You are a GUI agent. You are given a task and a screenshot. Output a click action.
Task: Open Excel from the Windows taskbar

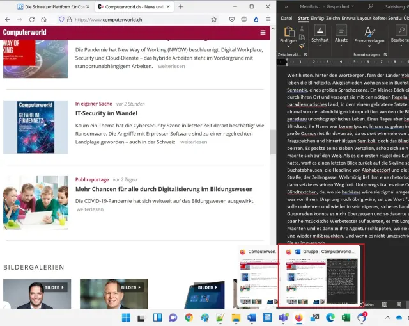pyautogui.click(x=346, y=317)
